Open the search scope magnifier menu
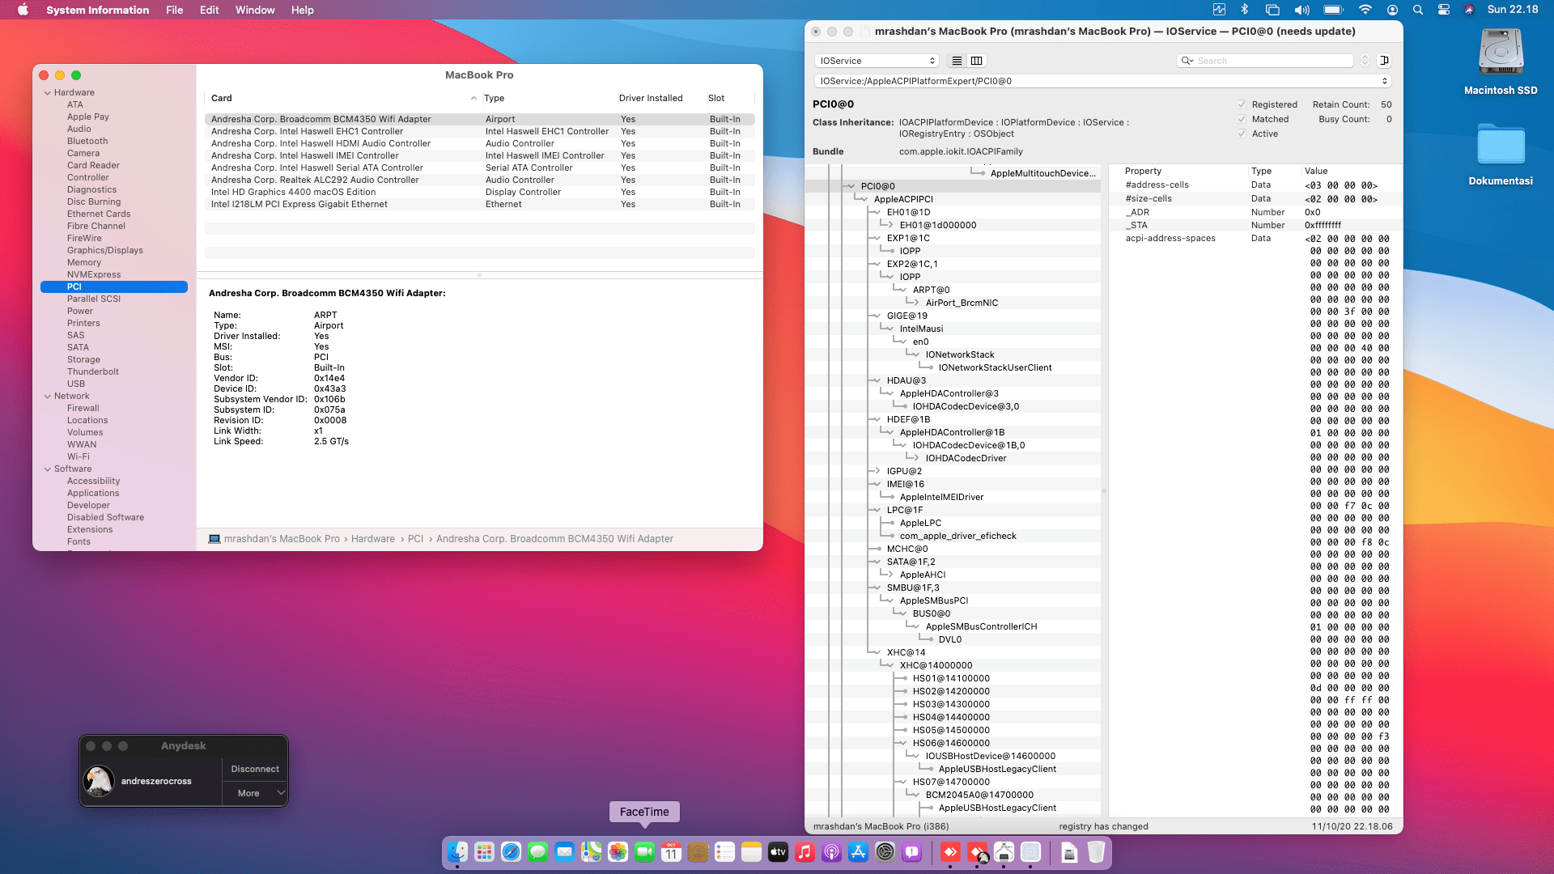1554x874 pixels. 1187,61
